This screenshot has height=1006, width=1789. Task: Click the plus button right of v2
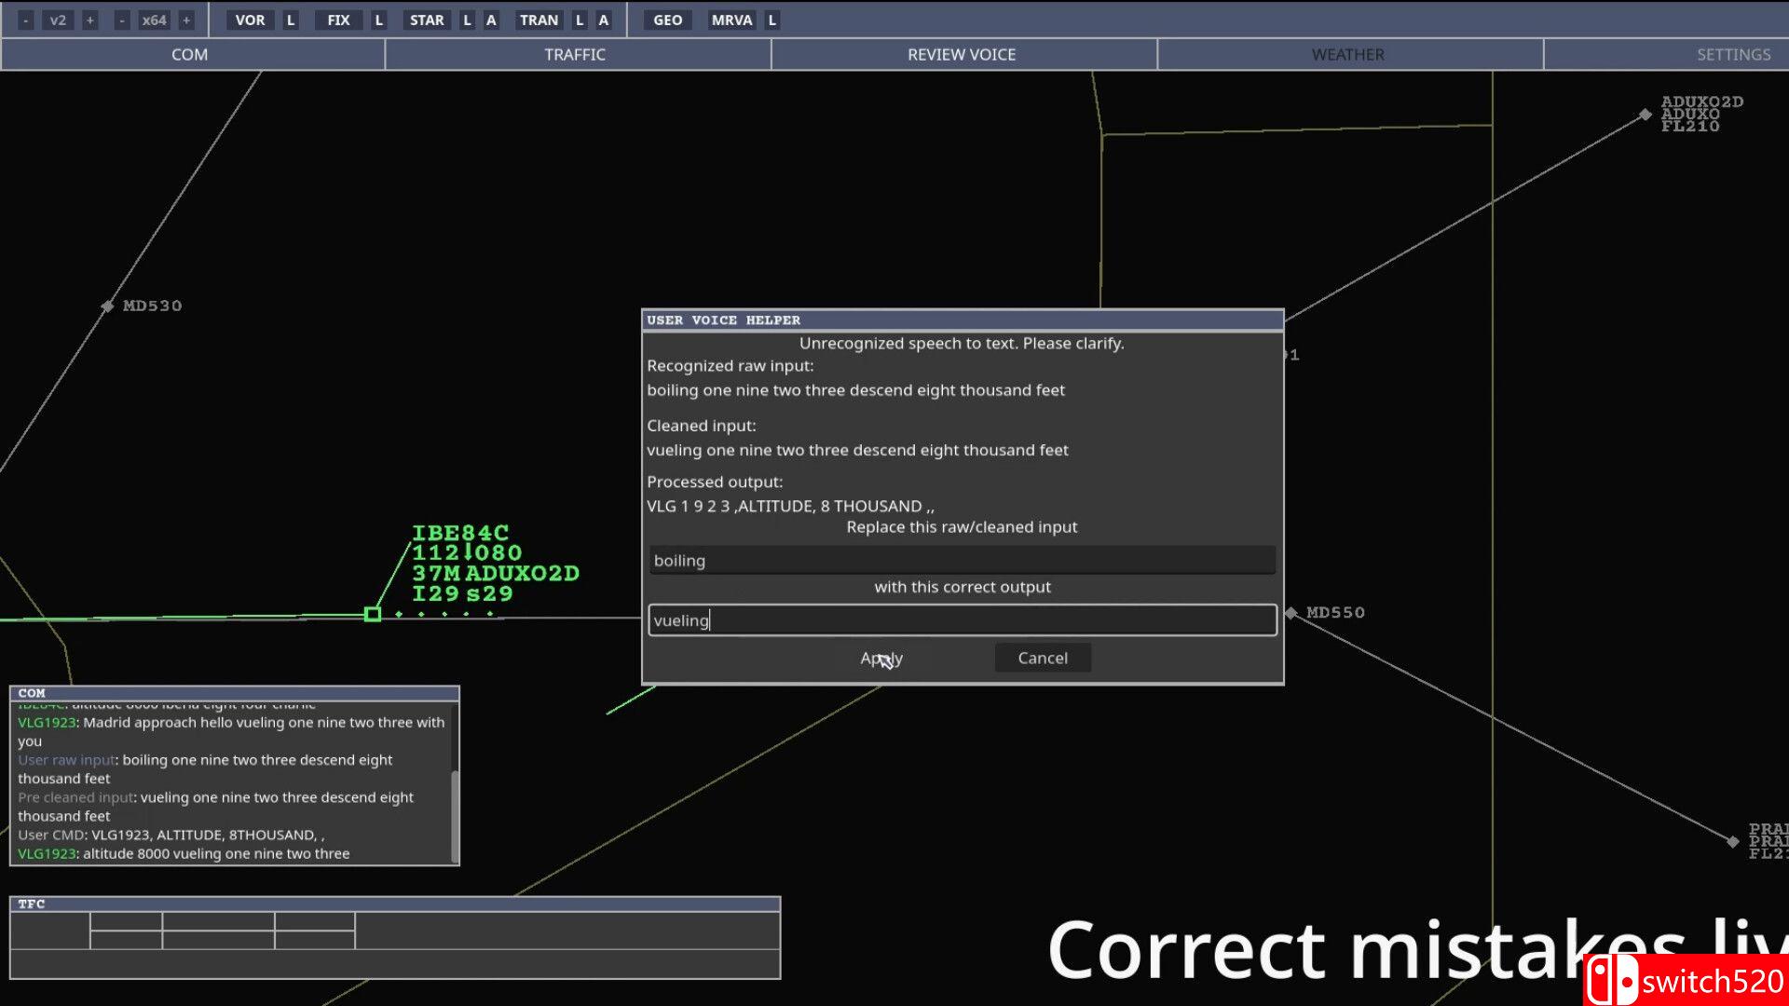(x=90, y=20)
